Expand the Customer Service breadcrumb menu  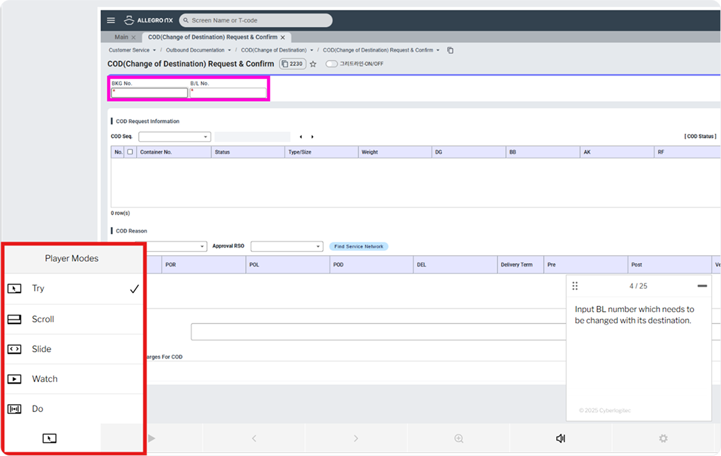coord(154,50)
